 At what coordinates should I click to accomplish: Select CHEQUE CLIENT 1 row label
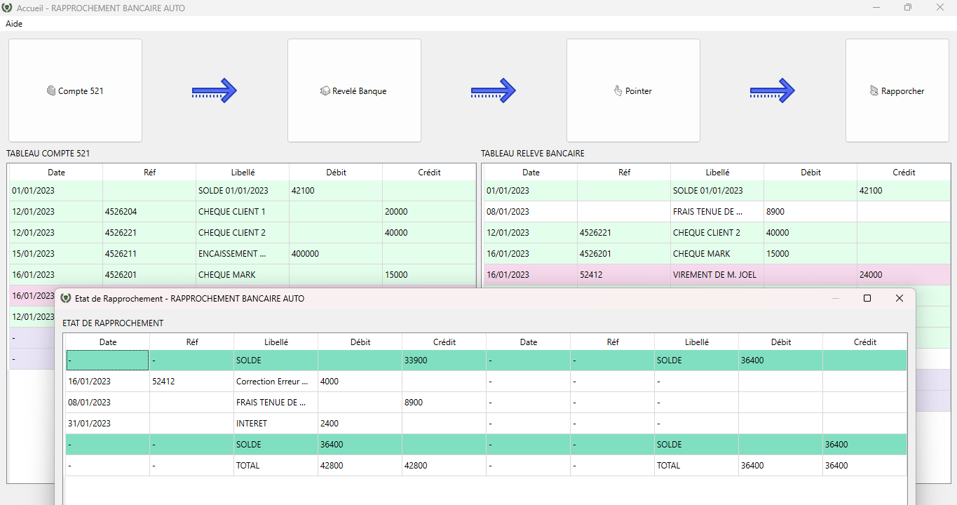pyautogui.click(x=243, y=212)
